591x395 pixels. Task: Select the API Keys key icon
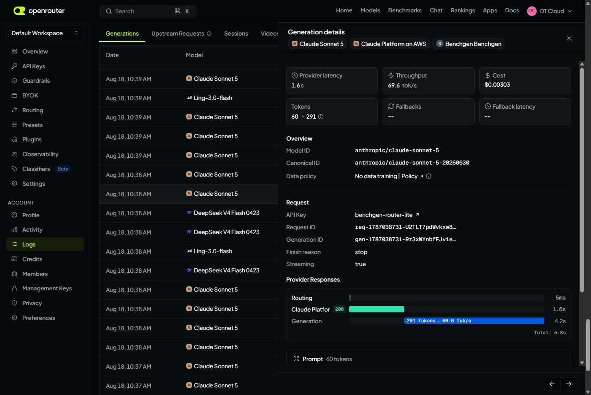(14, 66)
